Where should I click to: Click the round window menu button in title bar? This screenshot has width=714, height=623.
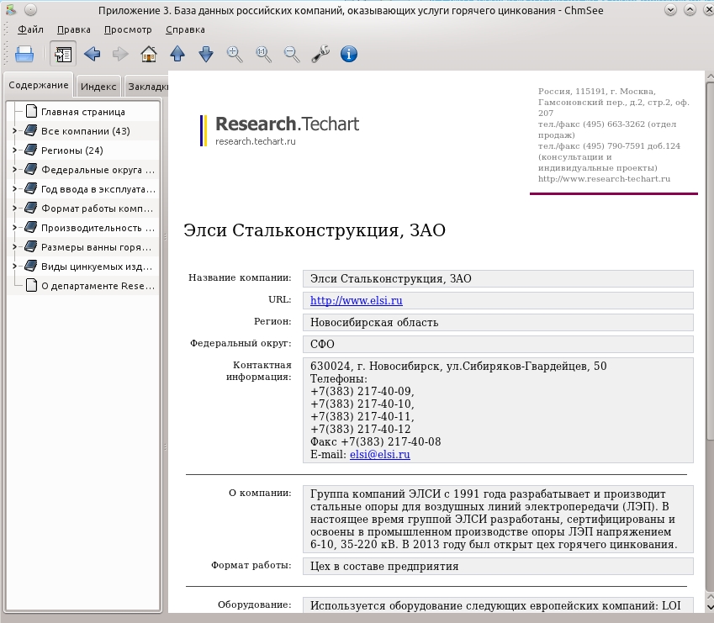pyautogui.click(x=30, y=9)
